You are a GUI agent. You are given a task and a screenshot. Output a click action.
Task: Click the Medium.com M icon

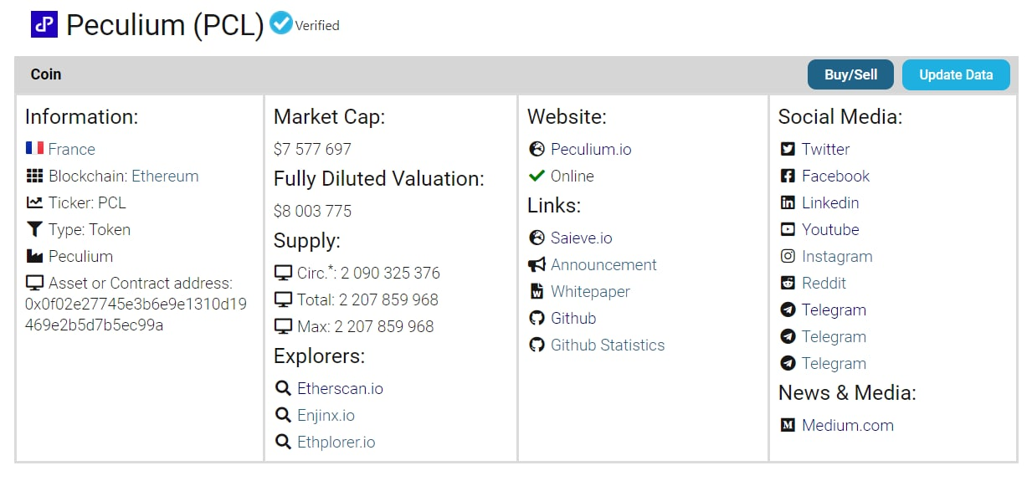coord(788,425)
